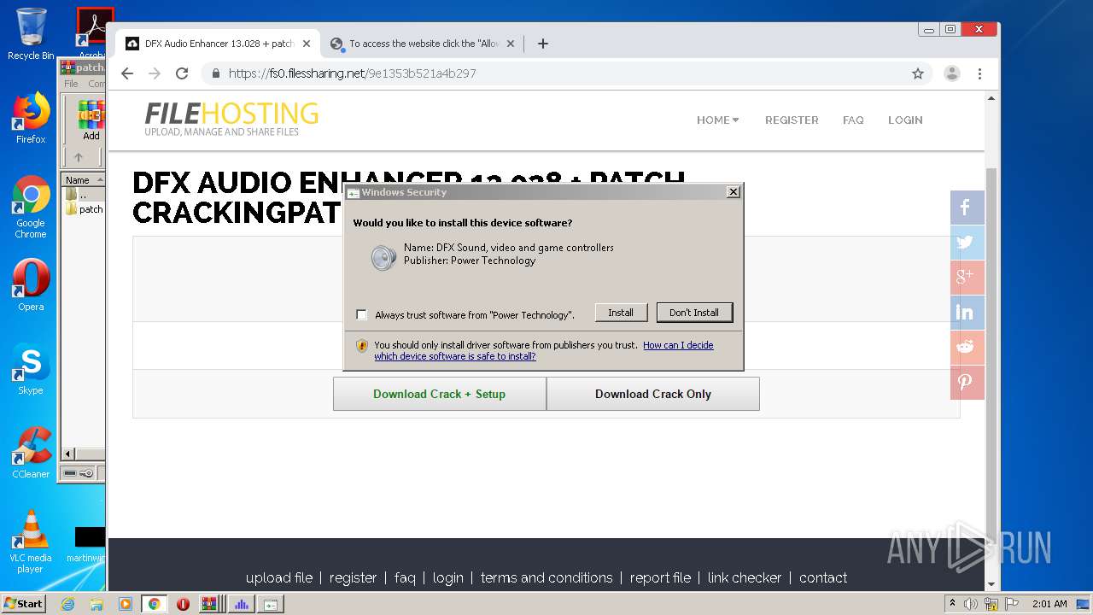Share page on Facebook sidebar icon
Screen dimensions: 1093x615
click(x=967, y=208)
